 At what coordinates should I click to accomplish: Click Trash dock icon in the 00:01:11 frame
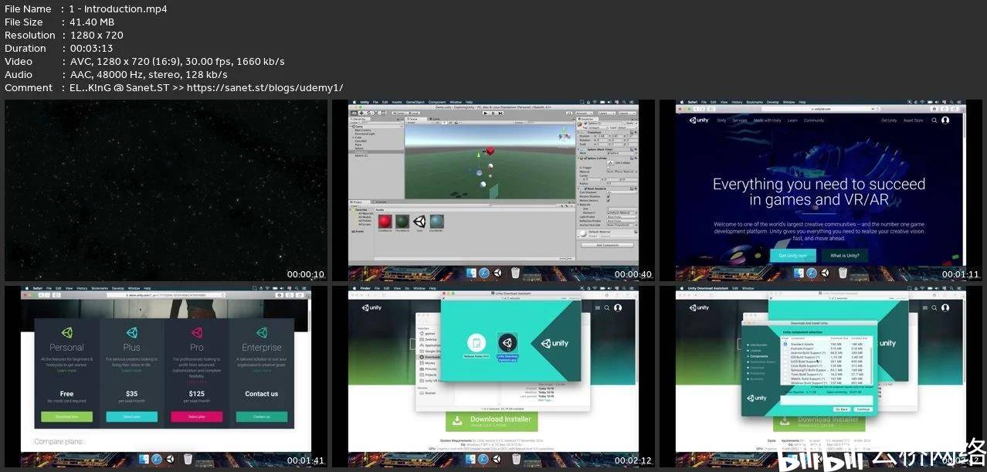[843, 272]
